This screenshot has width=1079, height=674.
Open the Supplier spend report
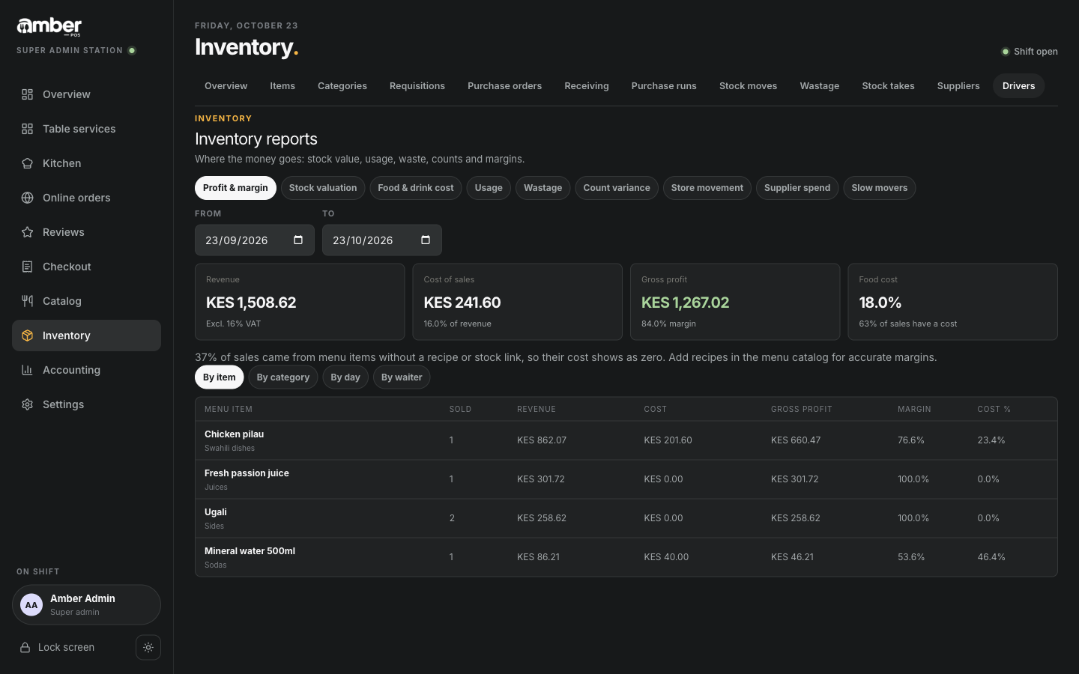(797, 188)
